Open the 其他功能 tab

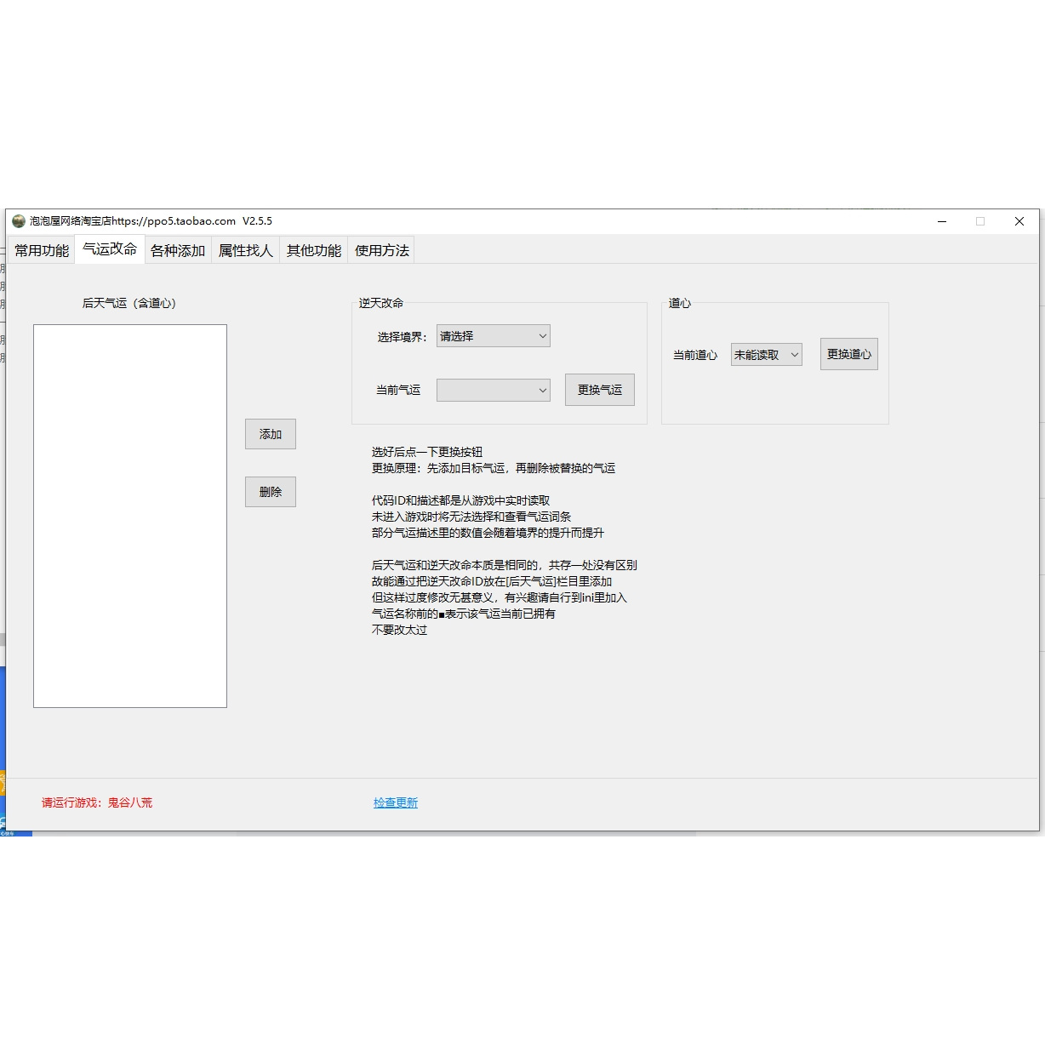coord(314,250)
